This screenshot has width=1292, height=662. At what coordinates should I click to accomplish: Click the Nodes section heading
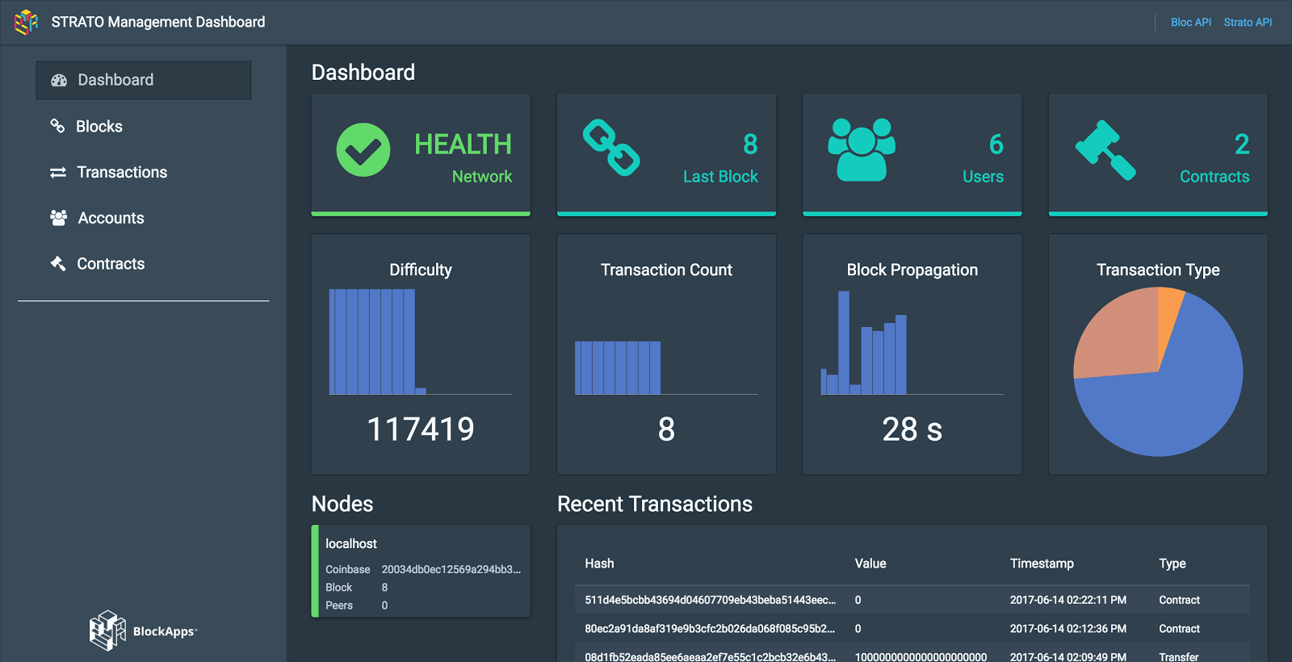[x=342, y=504]
